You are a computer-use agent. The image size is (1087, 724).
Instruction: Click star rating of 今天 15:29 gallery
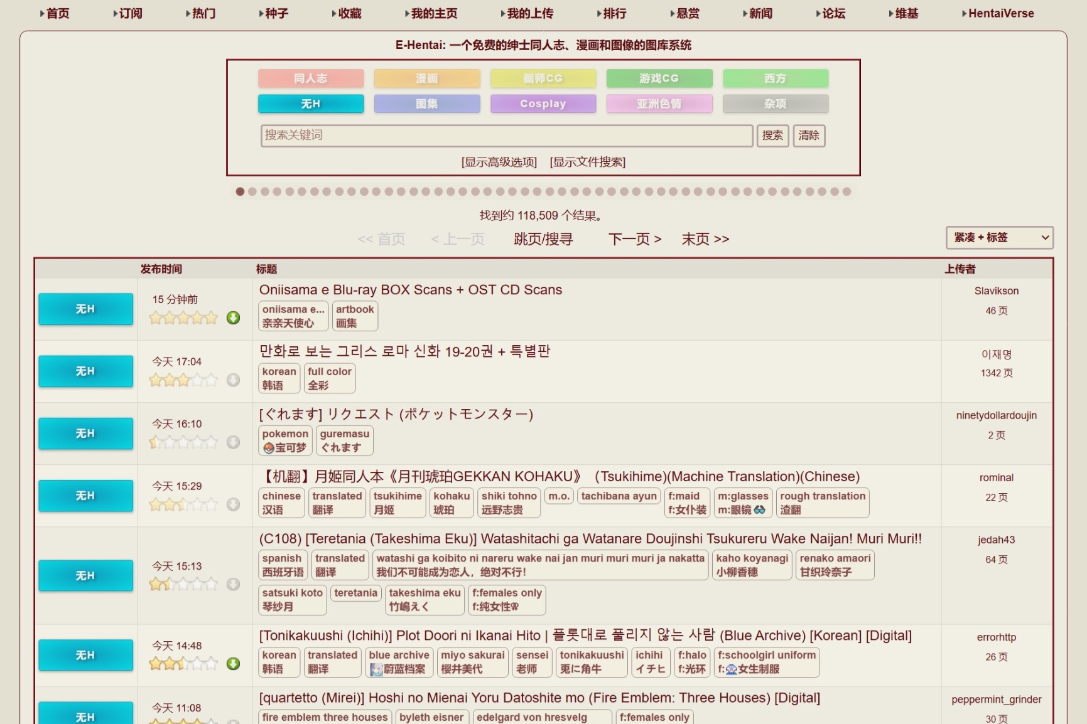coord(183,504)
